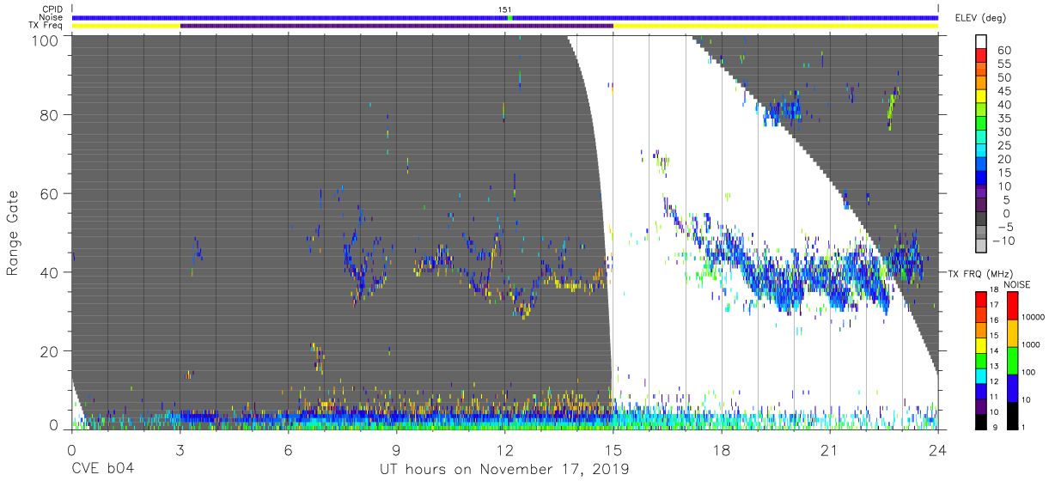Click the purple segment of the TX Freq bar

[397, 26]
